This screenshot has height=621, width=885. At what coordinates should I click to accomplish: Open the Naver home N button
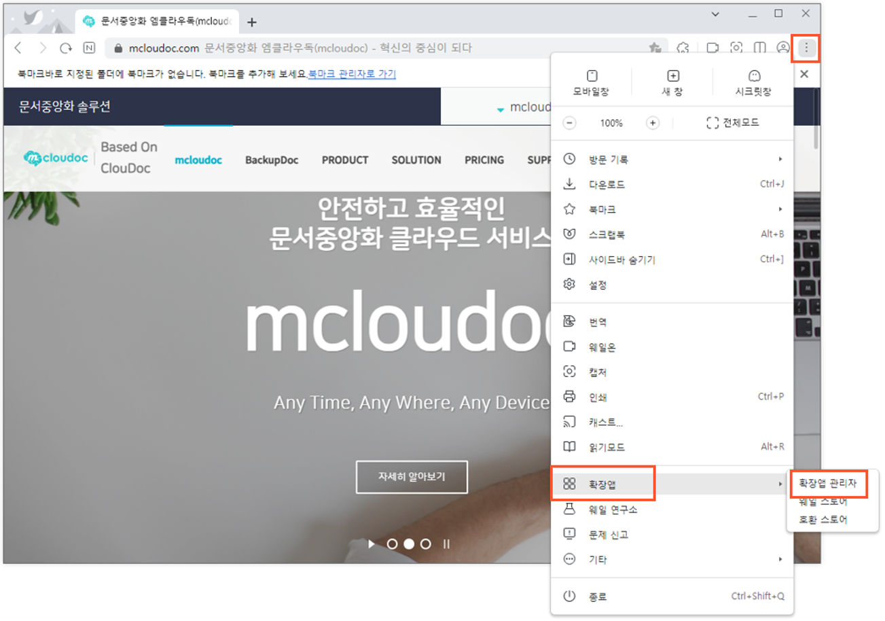click(89, 48)
